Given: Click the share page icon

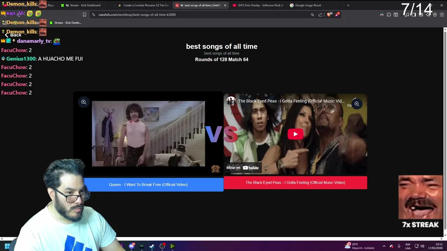Looking at the screenshot, I should 320,15.
